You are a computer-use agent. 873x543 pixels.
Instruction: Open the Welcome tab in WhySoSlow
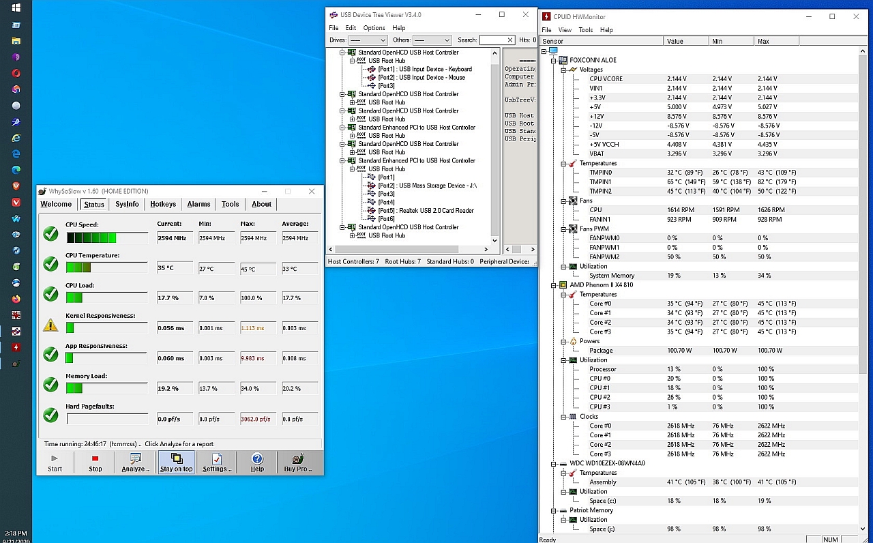pos(56,204)
